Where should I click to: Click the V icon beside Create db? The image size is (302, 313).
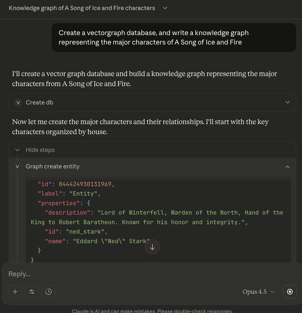18,103
